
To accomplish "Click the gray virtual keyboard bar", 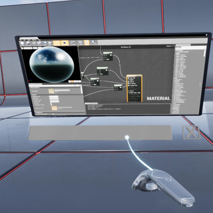I will click(100, 133).
